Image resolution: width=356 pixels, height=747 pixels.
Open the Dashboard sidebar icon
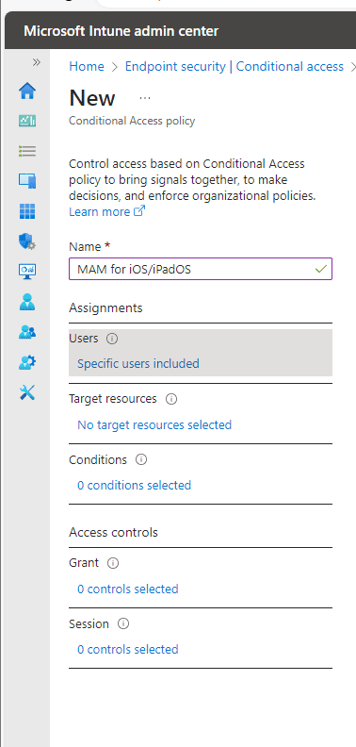pyautogui.click(x=27, y=121)
